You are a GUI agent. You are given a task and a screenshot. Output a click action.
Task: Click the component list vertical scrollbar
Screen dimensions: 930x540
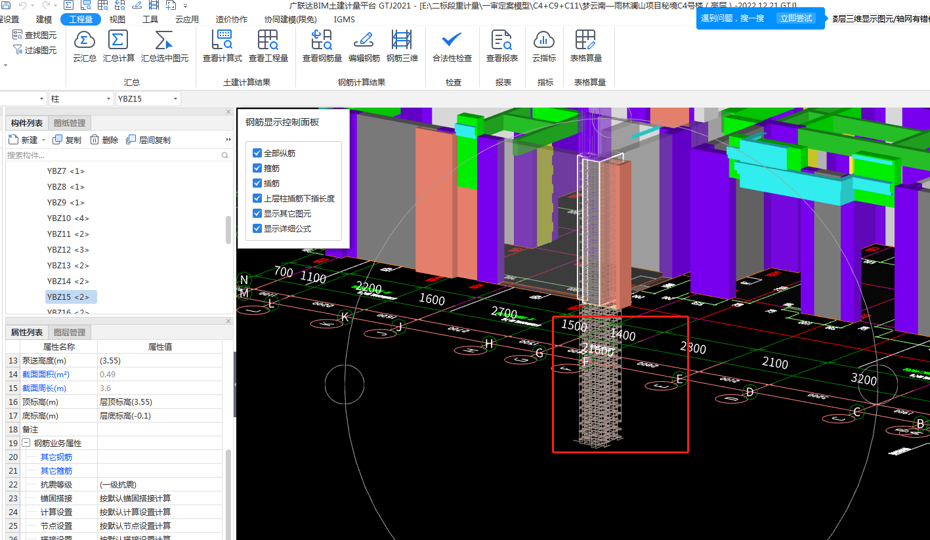[x=228, y=230]
